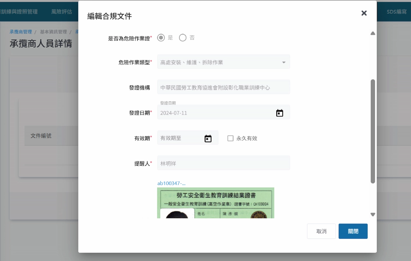The image size is (411, 261).
Task: Click the 提醒人 input field
Action: 223,164
